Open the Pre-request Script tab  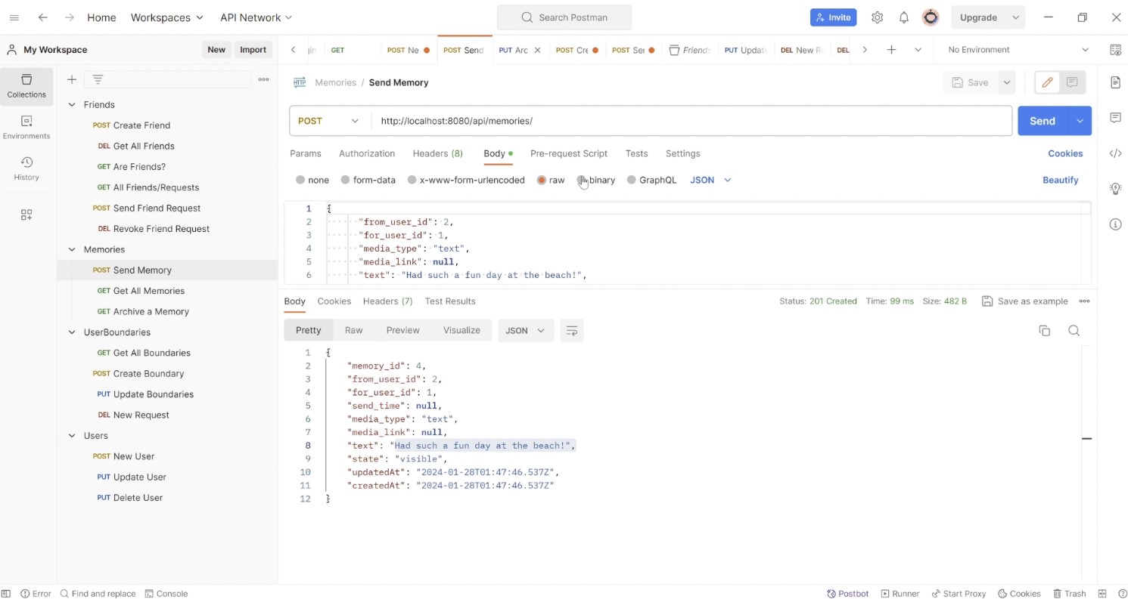[569, 153]
